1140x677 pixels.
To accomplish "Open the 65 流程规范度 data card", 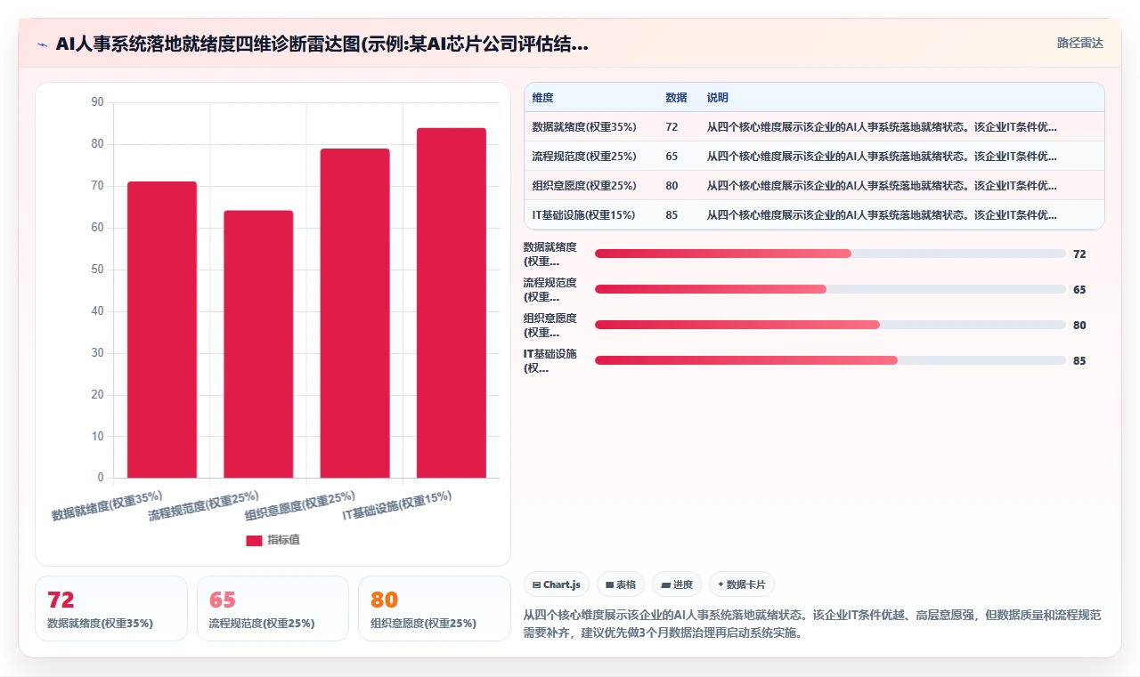I will point(273,608).
